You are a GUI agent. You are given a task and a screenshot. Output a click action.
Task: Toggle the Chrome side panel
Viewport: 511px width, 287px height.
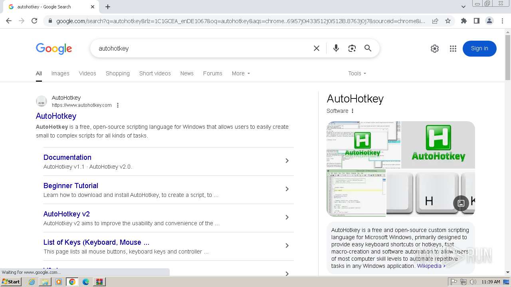coord(476,21)
